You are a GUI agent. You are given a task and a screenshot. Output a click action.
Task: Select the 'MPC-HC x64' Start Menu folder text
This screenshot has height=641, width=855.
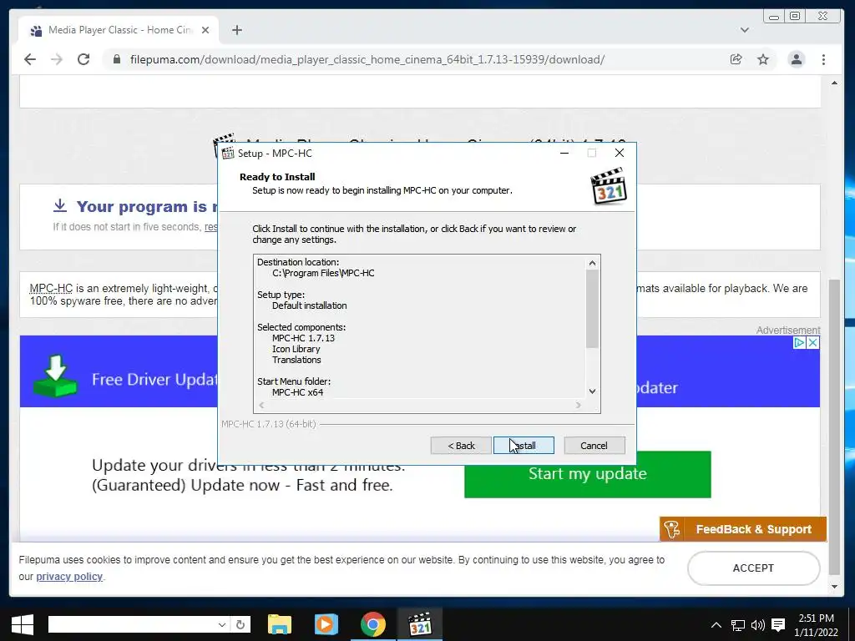pyautogui.click(x=298, y=392)
